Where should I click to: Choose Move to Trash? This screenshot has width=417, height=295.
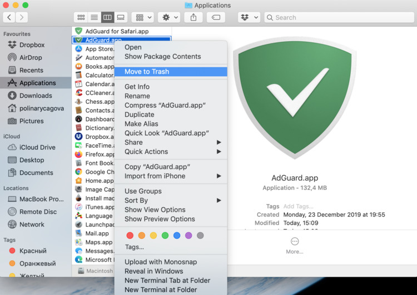pyautogui.click(x=171, y=72)
